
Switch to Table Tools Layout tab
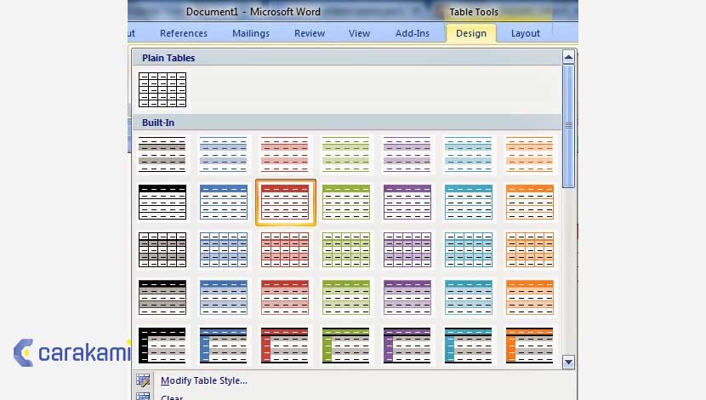coord(525,33)
